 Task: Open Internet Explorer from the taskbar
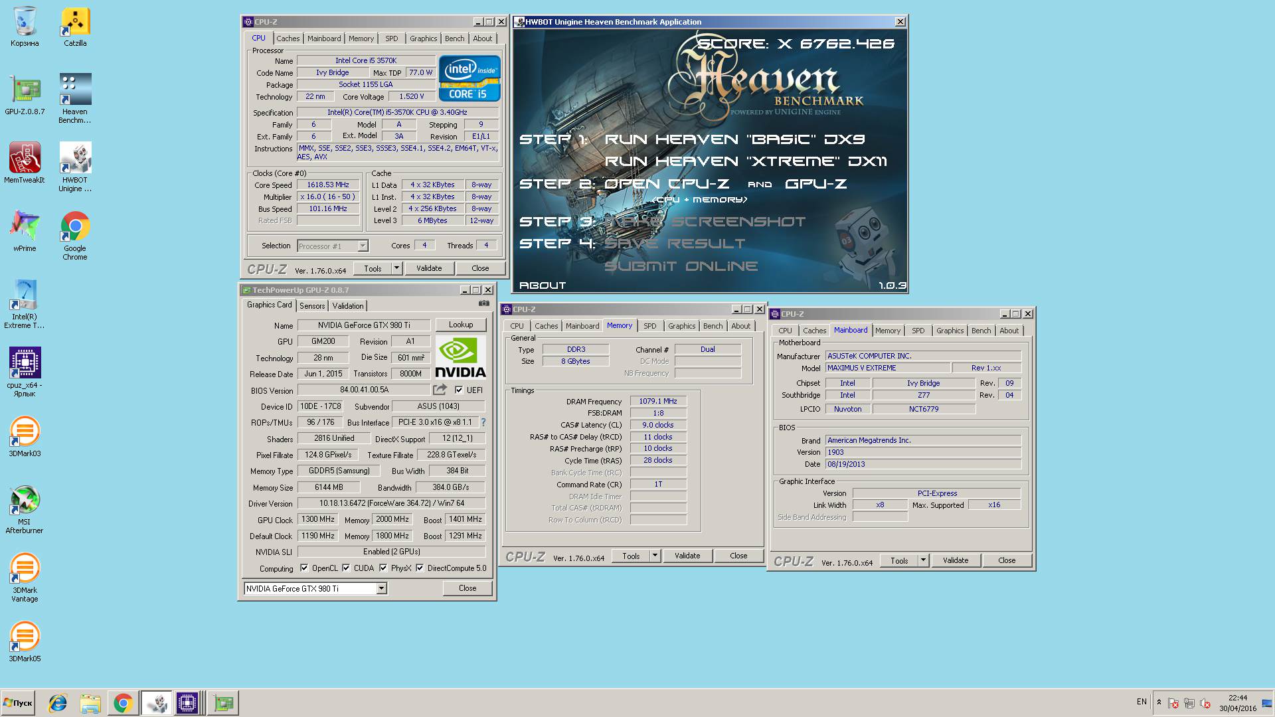(58, 702)
